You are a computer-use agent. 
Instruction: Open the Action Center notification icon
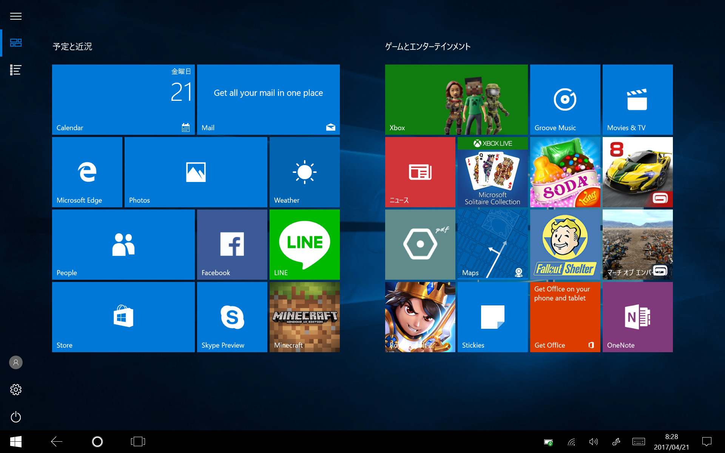point(706,441)
